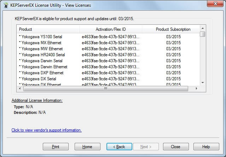Click the Activation/Flex ID column header
Image resolution: width=226 pixels, height=157 pixels.
tap(110, 29)
